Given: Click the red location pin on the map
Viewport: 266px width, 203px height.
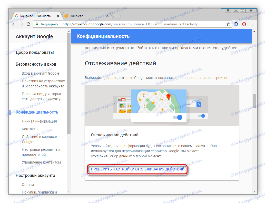Looking at the screenshot, I should (168, 97).
